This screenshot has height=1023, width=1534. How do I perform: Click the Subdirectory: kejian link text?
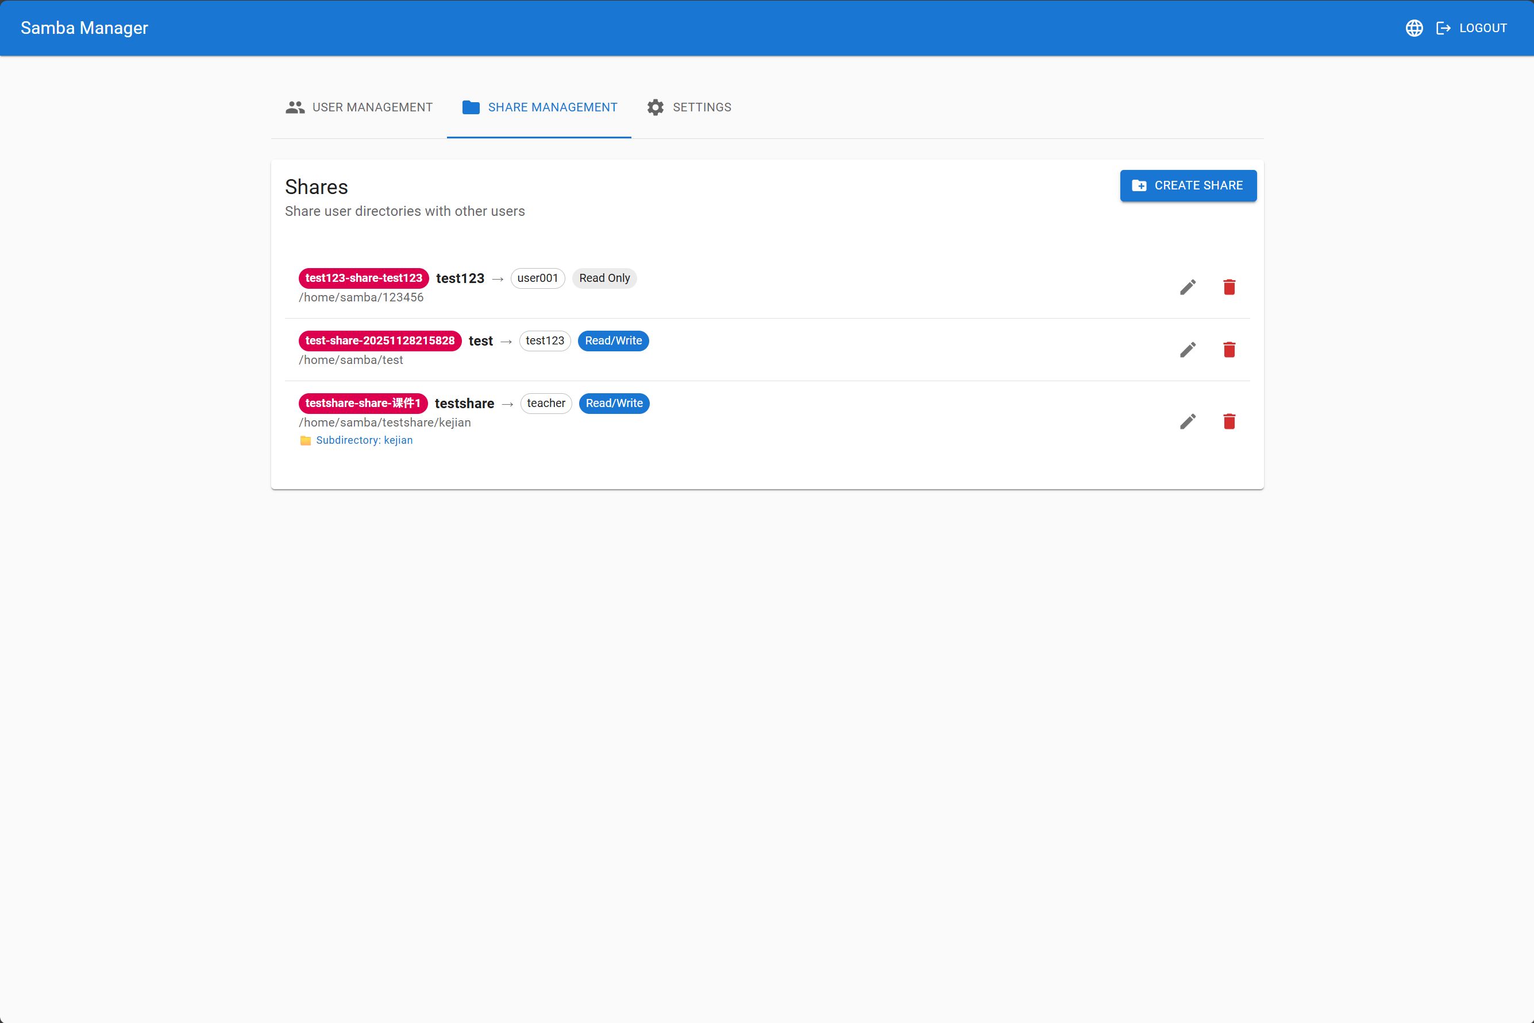coord(364,440)
